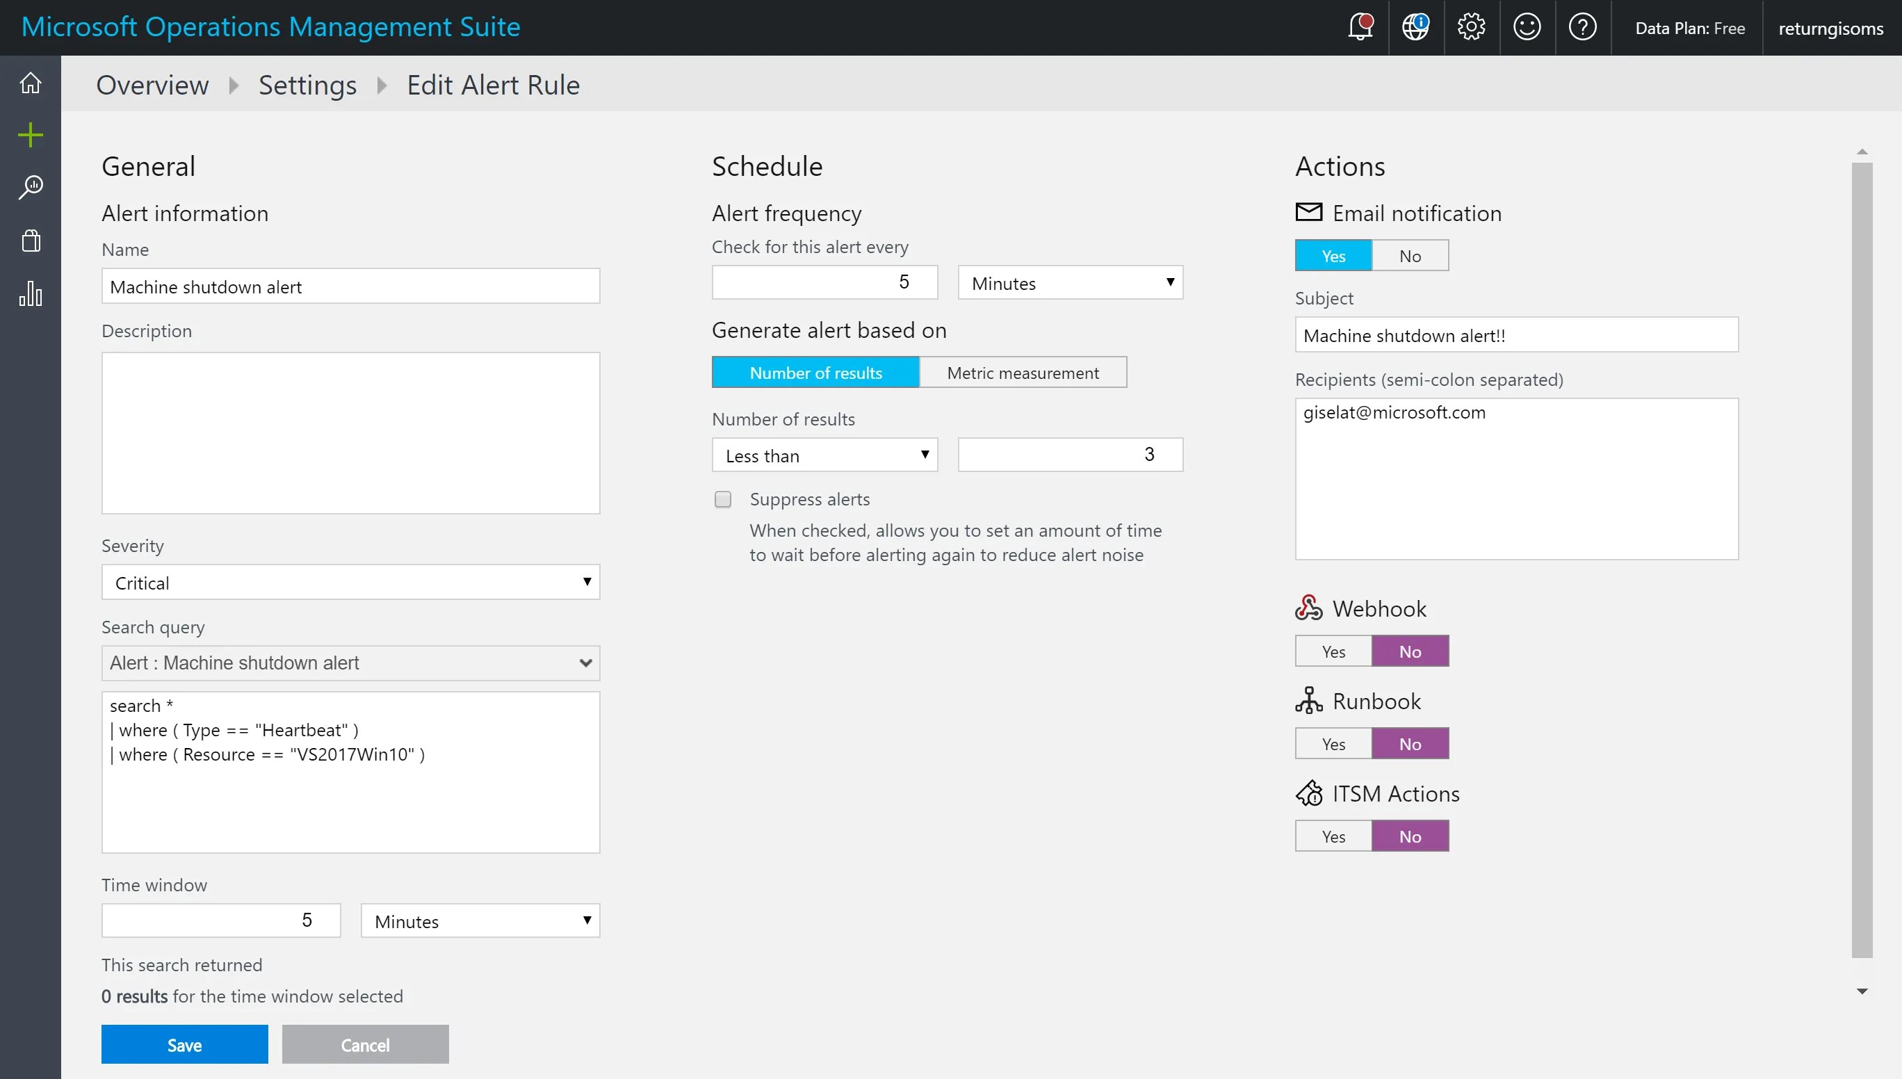Open the Severity dropdown showing Critical
1902x1079 pixels.
[350, 583]
